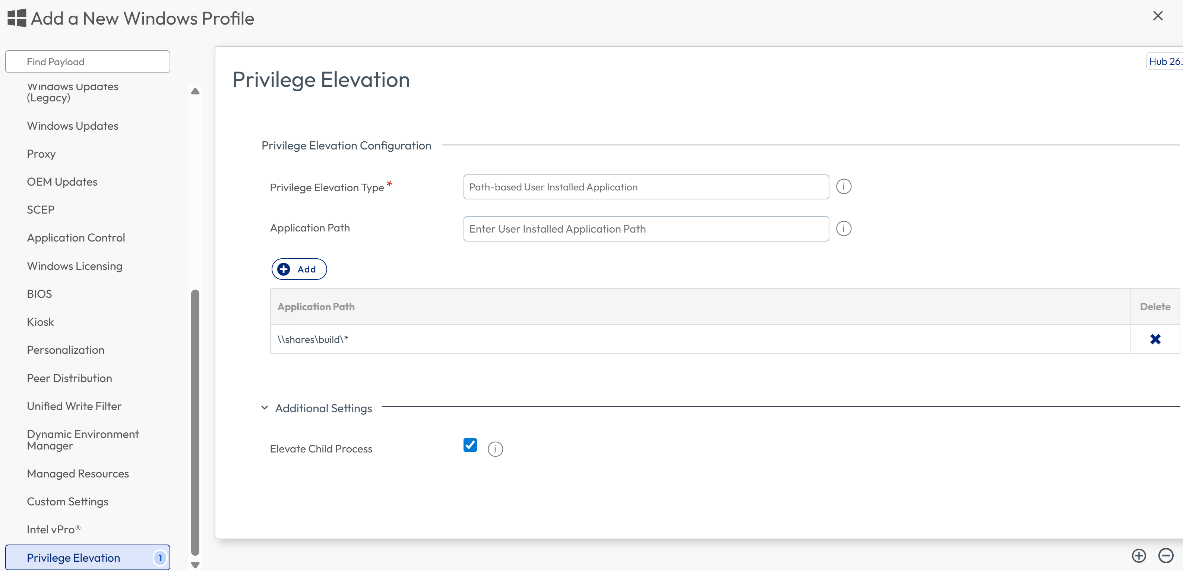Open the Kiosk payload
Viewport: 1183px width, 571px height.
click(40, 322)
